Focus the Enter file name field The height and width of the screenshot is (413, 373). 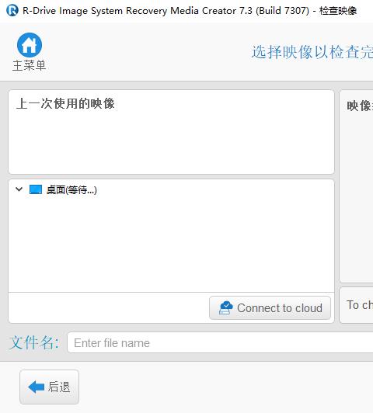[220, 342]
